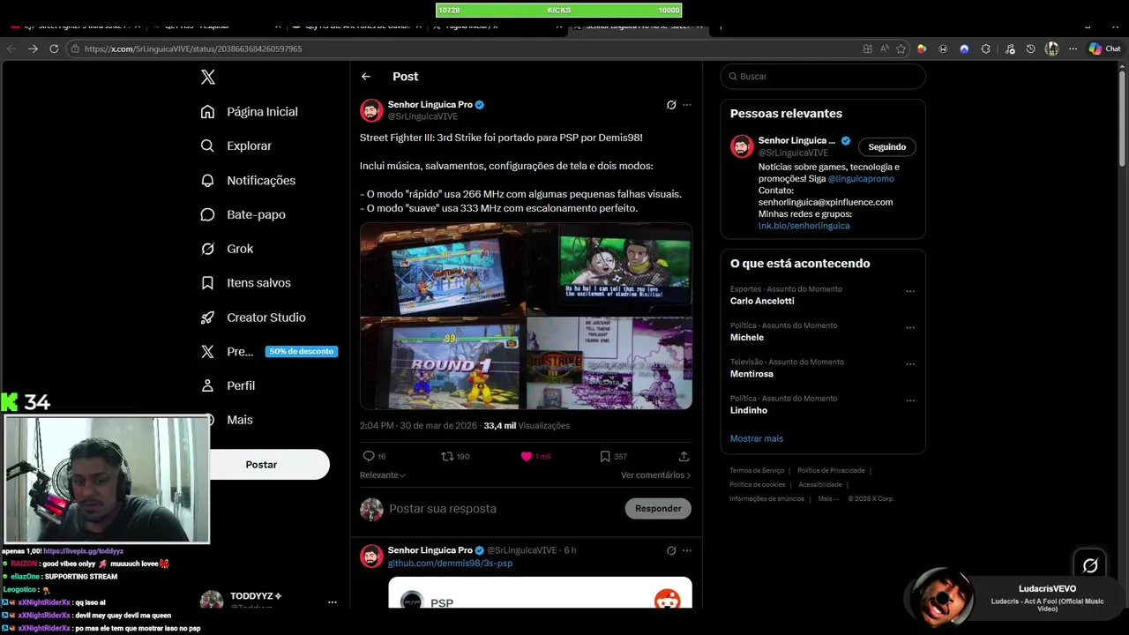Click Grok icon on the reply post
Viewport: 1129px width, 635px height.
671,550
